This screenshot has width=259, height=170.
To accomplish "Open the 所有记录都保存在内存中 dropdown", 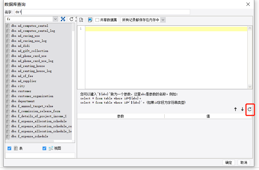I will coord(163,20).
